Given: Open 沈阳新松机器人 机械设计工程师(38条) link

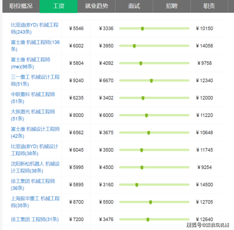Looking at the screenshot, I should (35, 167).
